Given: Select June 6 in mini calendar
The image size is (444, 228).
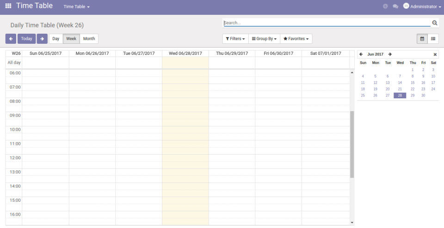Looking at the screenshot, I should (x=388, y=76).
